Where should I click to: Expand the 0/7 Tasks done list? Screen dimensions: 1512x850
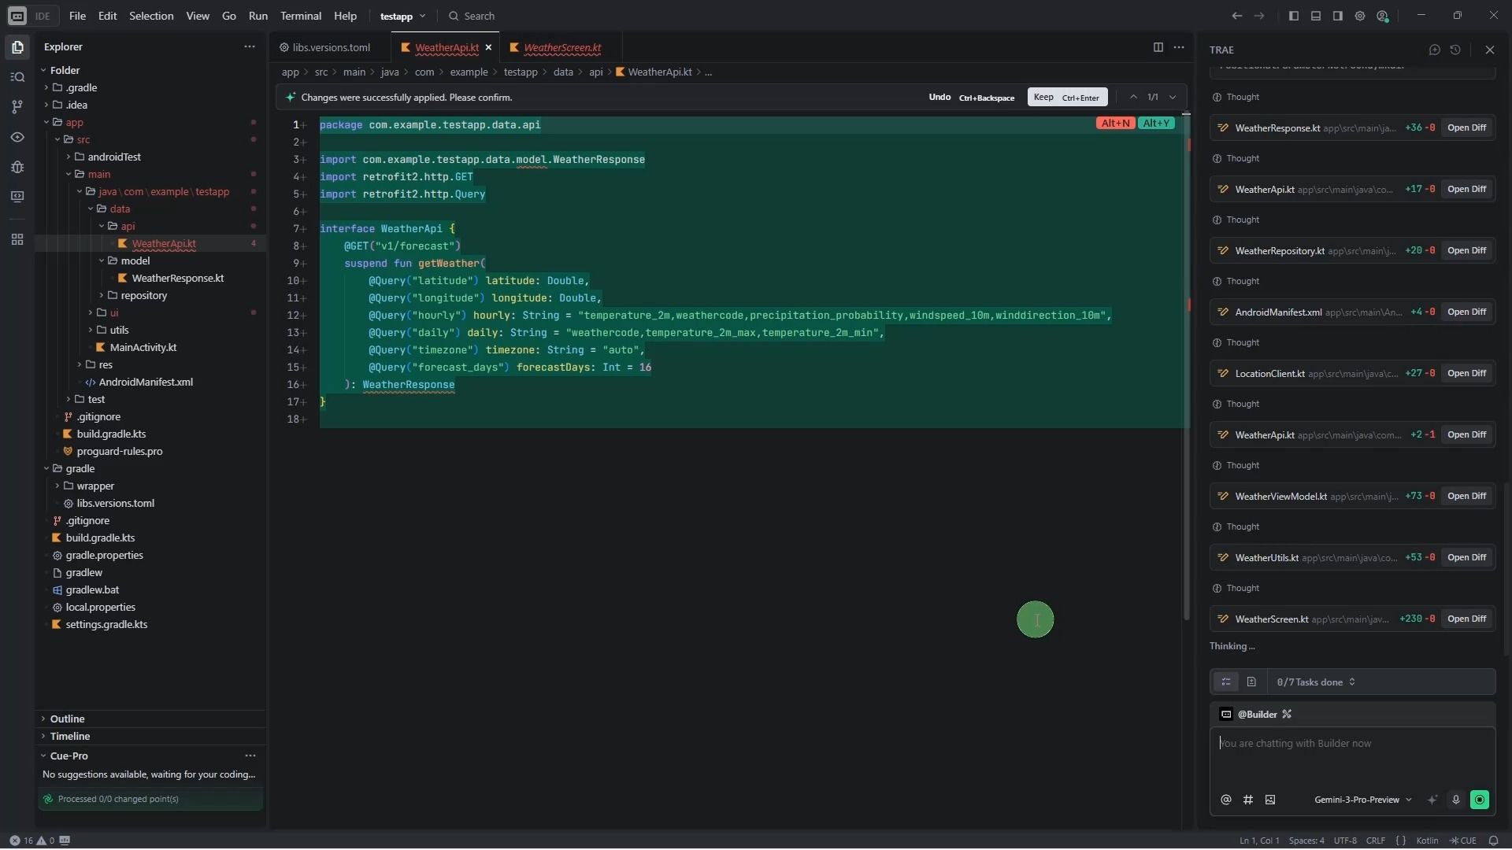pos(1316,682)
